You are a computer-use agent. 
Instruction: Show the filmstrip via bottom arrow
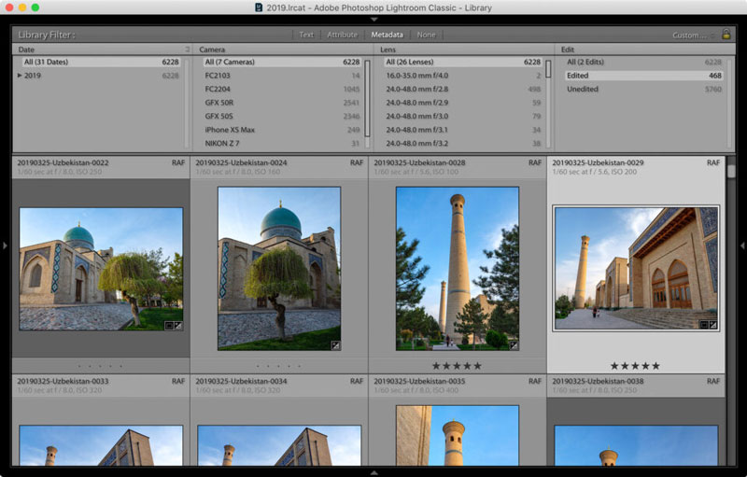point(373,472)
